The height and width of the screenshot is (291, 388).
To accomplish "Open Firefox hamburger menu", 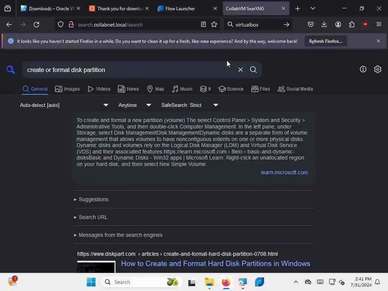I will [379, 24].
